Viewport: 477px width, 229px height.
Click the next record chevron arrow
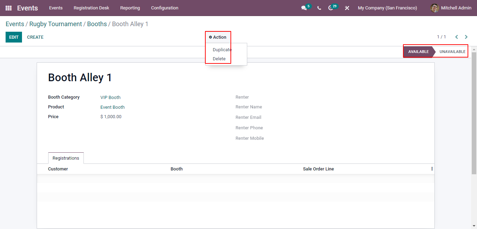click(x=466, y=37)
